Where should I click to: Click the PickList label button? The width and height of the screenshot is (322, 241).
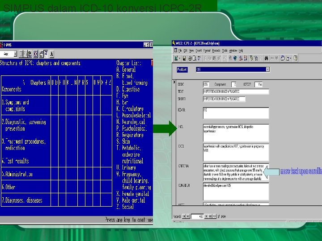(182, 70)
